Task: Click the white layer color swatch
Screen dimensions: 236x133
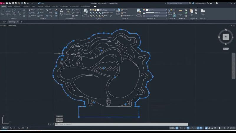Action: [98, 10]
